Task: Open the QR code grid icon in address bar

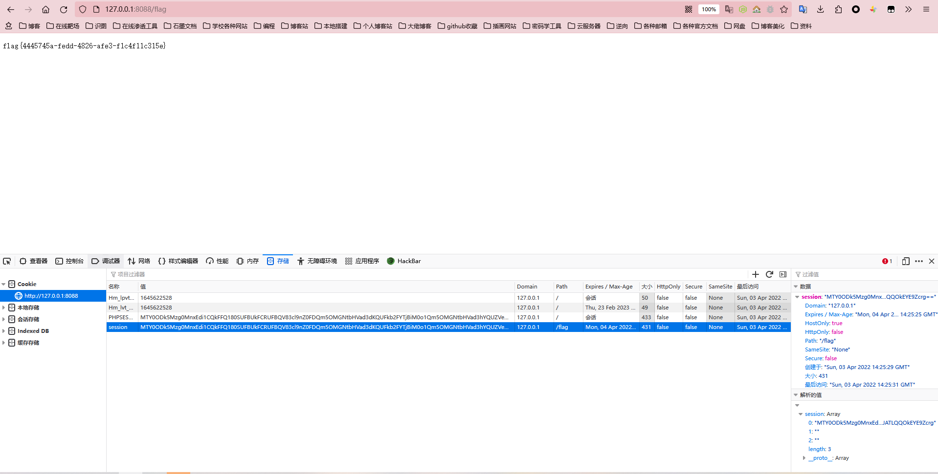Action: coord(689,9)
